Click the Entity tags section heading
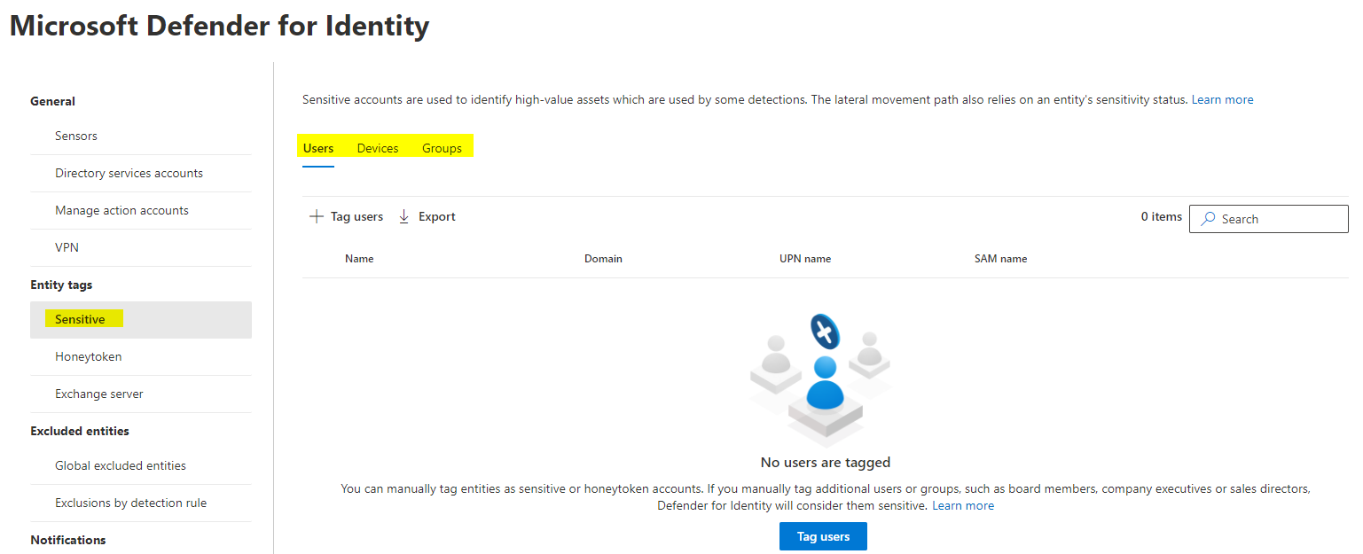This screenshot has width=1363, height=554. pyautogui.click(x=61, y=285)
